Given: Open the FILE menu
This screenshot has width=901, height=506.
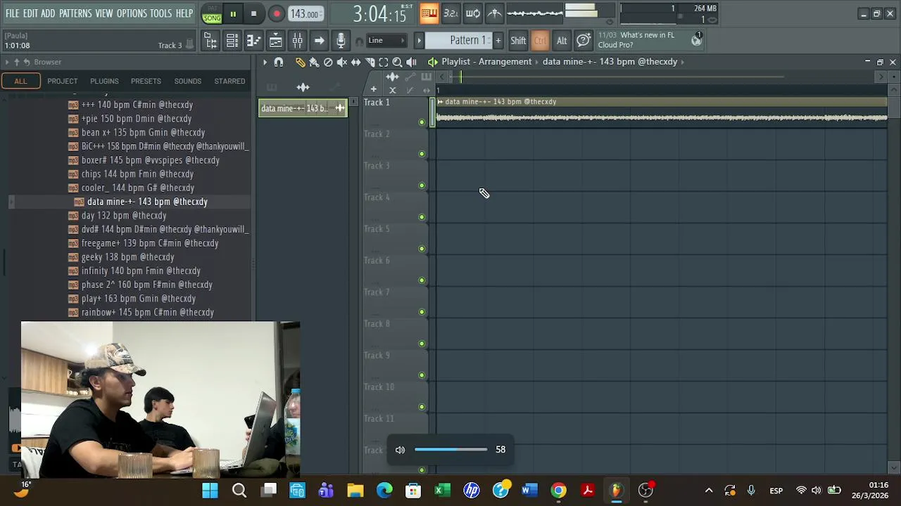Looking at the screenshot, I should (12, 13).
